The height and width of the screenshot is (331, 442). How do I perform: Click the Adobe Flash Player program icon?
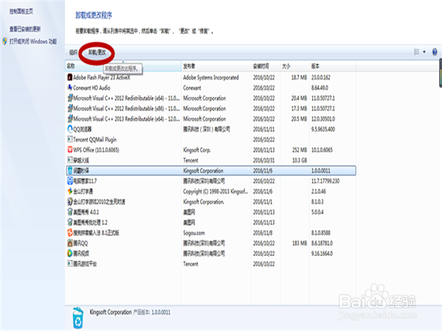70,77
